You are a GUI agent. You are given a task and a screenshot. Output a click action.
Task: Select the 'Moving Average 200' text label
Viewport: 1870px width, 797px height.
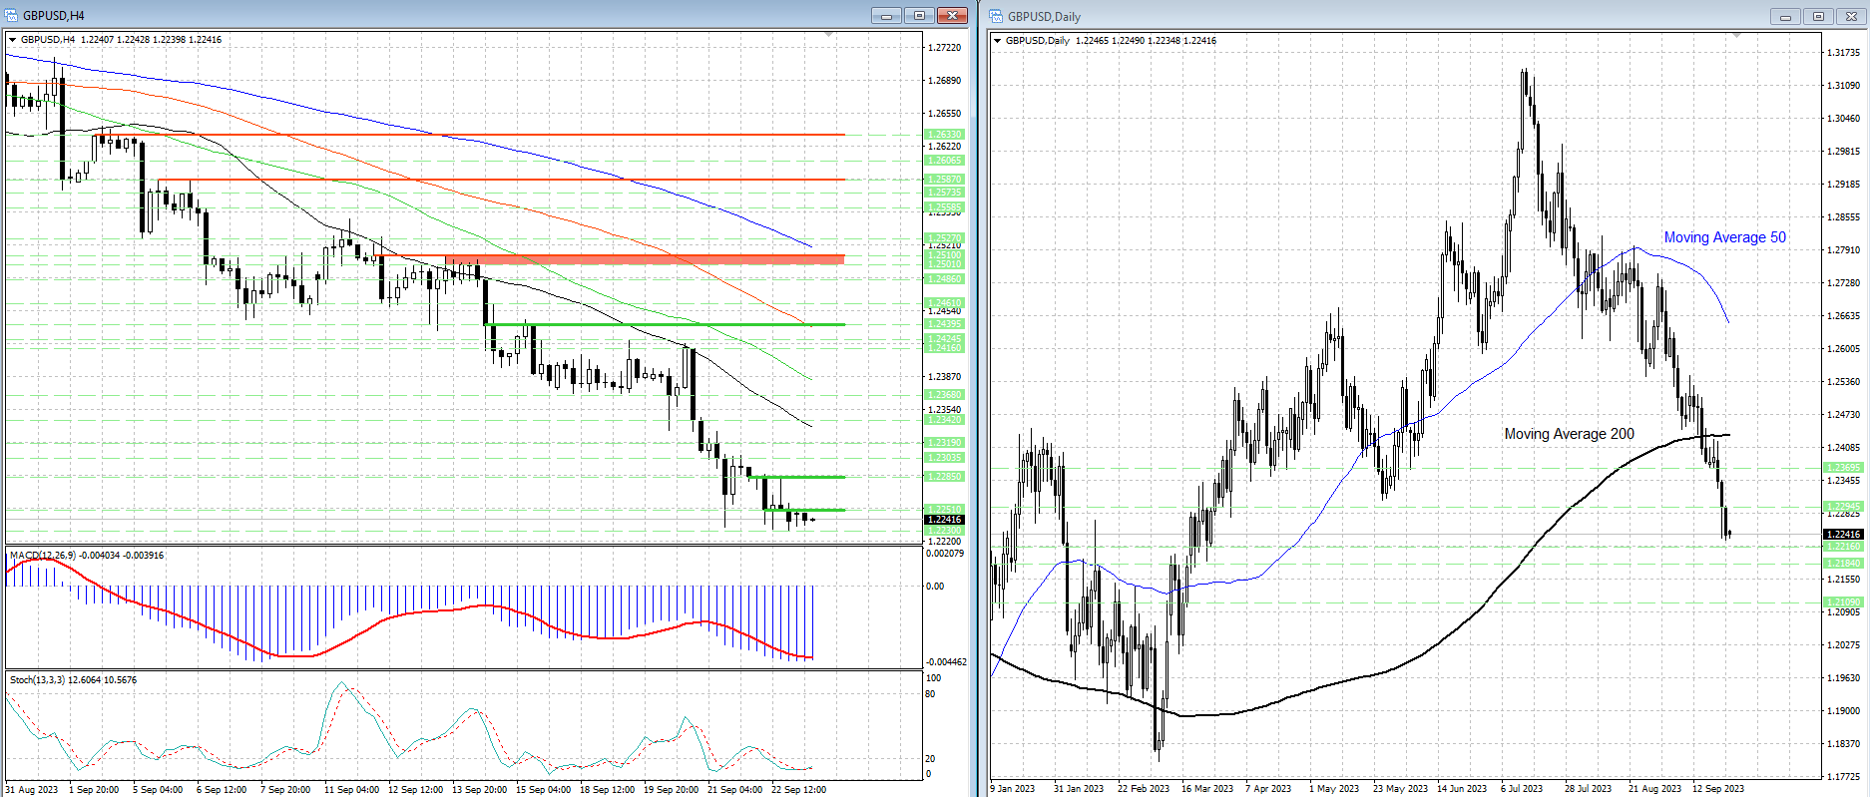click(1569, 434)
